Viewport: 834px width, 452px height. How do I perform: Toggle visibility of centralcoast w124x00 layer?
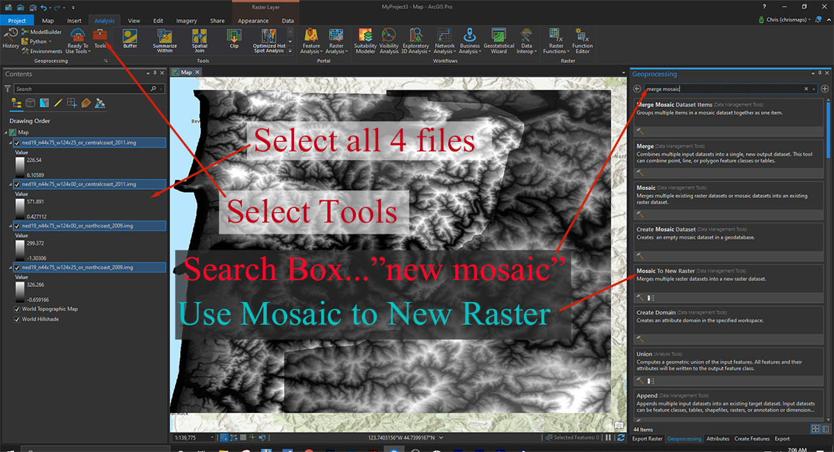click(x=17, y=184)
